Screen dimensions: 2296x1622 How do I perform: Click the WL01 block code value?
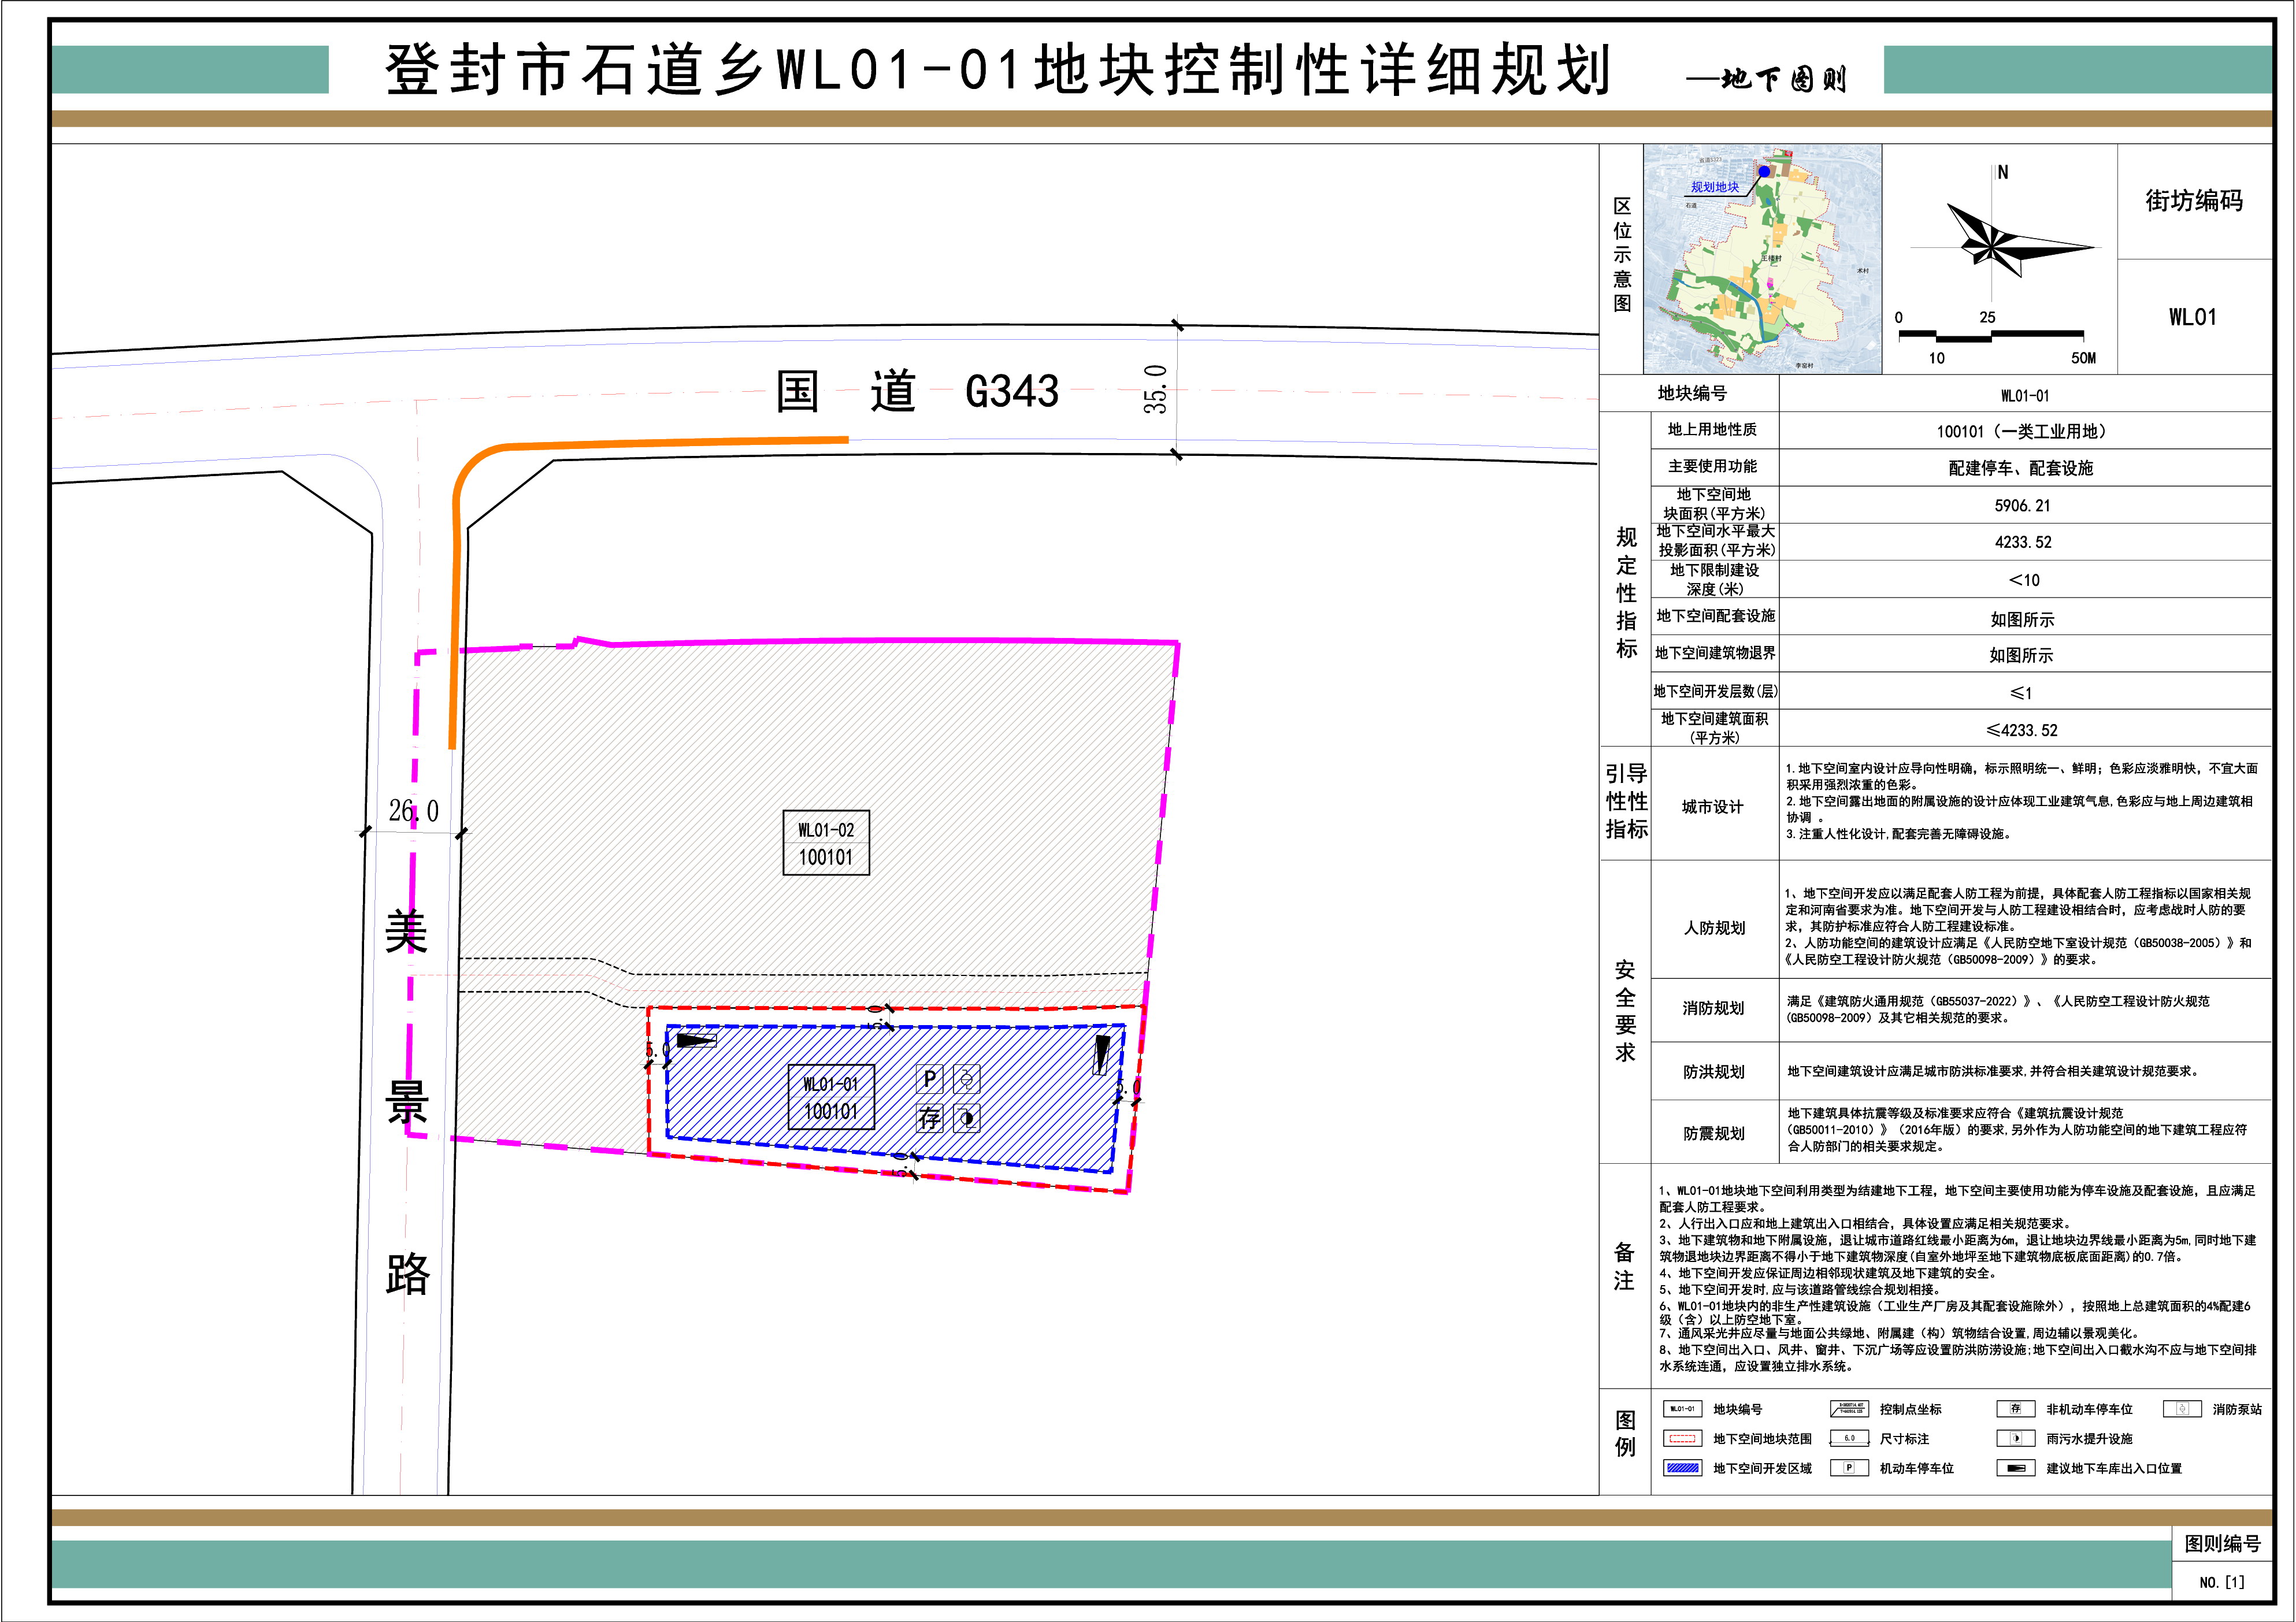pos(2193,317)
